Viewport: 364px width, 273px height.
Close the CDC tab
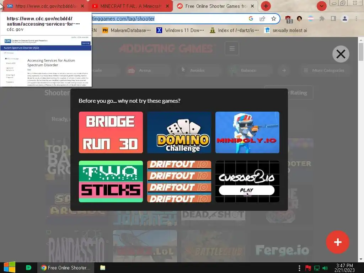click(x=82, y=6)
